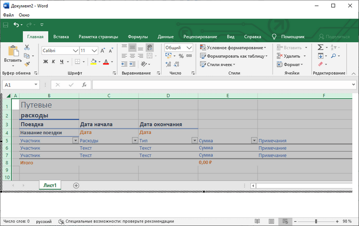The image size is (359, 226).
Task: Apply the yellow fill color bucket
Action: (x=93, y=62)
